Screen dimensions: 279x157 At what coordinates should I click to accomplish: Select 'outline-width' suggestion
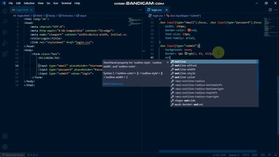(214, 69)
